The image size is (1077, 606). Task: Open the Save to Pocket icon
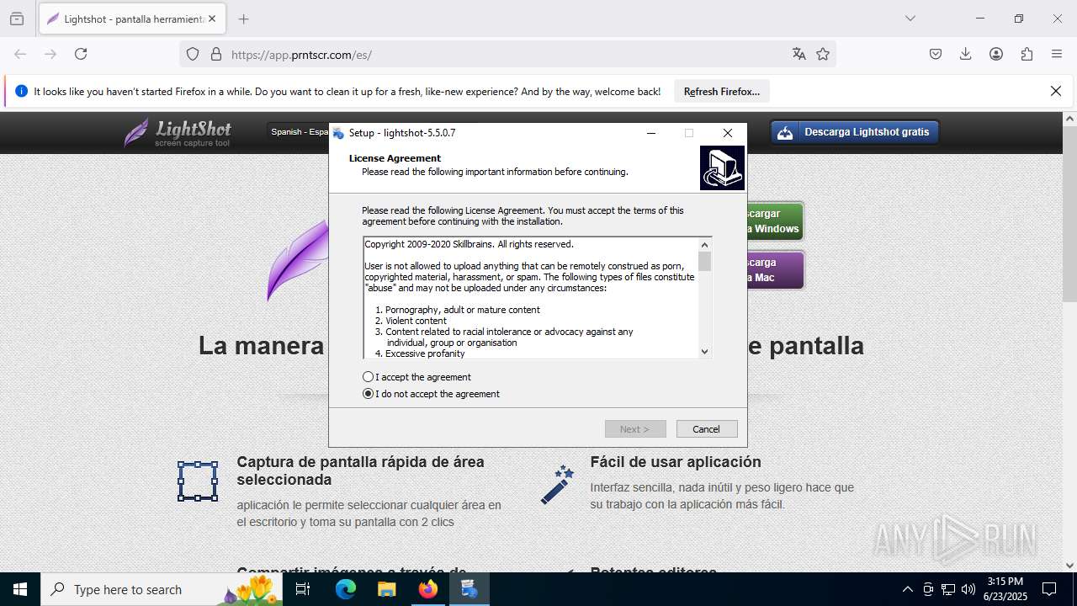(936, 54)
